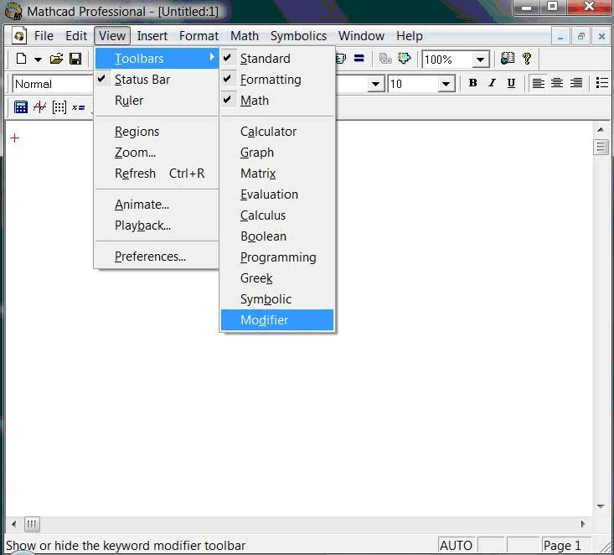Viewport: 614px width, 555px height.
Task: Show the Matrix toolbar from submenu
Action: pos(277,174)
